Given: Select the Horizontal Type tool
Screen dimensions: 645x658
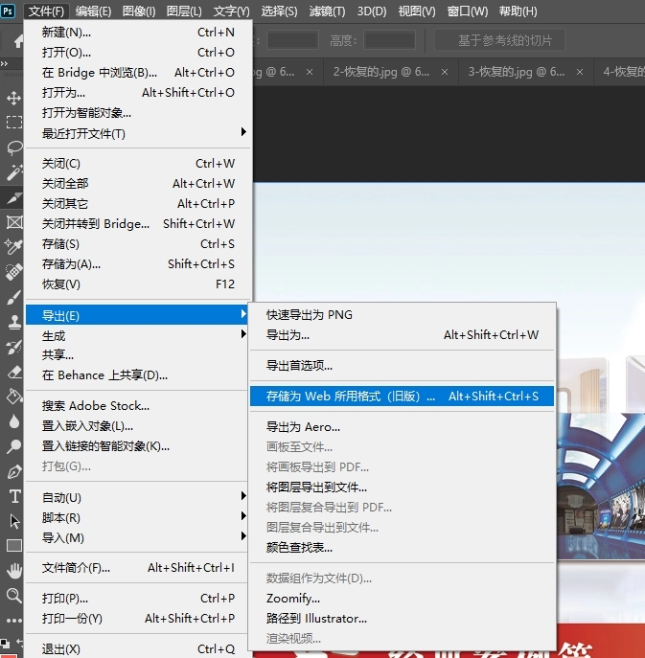Looking at the screenshot, I should click(13, 496).
